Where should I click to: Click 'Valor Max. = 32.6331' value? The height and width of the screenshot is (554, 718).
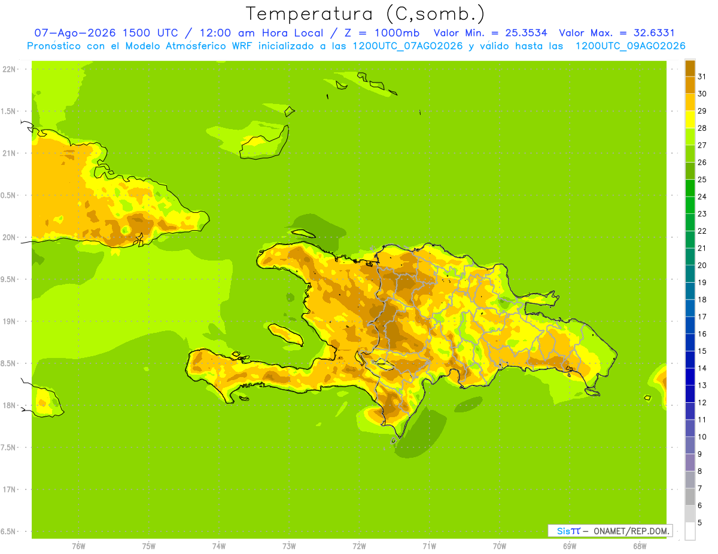point(617,33)
